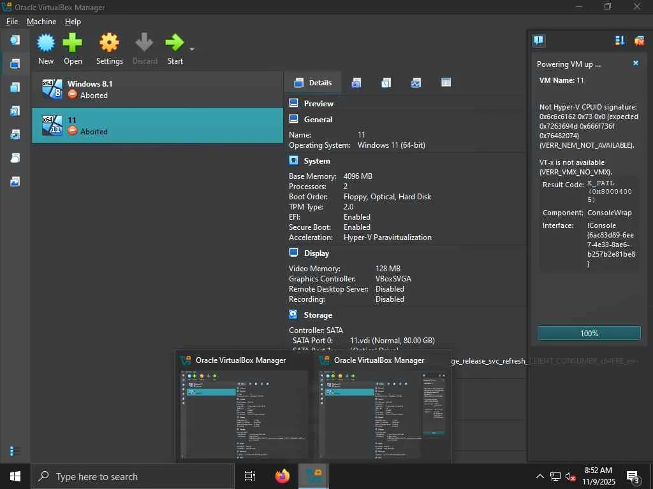The image size is (653, 489).
Task: Click the New machine toolbar icon
Action: tap(46, 43)
